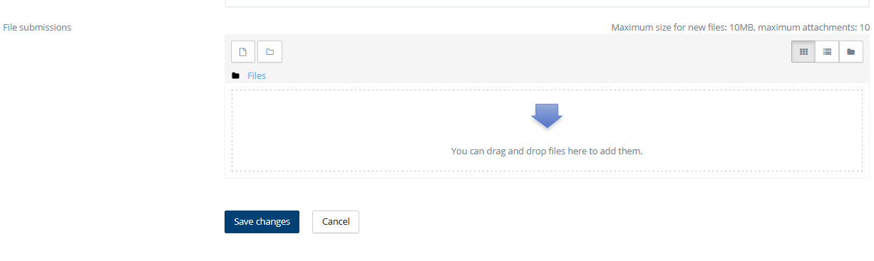This screenshot has width=874, height=261.
Task: Cancel the submission edit
Action: (336, 222)
